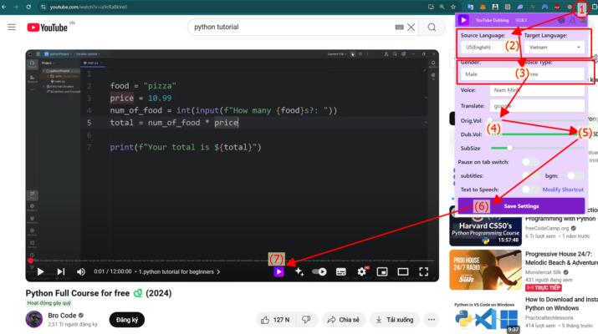Skip to the next video
This screenshot has width=598, height=334.
pos(61,271)
